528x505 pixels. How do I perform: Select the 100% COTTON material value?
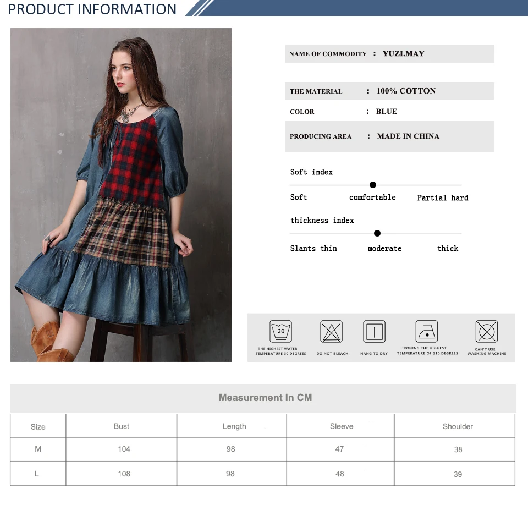click(406, 91)
